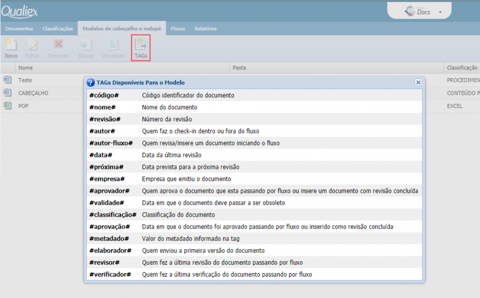
Task: Select the #código# tag row
Action: click(x=254, y=95)
